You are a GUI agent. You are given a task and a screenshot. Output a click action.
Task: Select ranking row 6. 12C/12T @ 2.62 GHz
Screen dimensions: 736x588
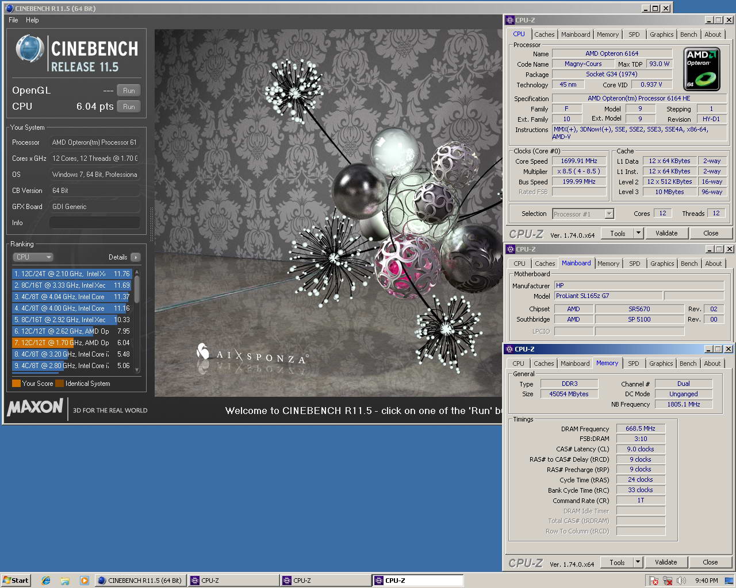[72, 331]
